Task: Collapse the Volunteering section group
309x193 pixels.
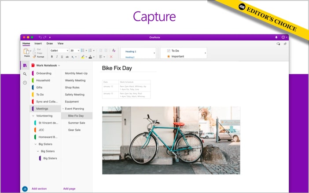Action: [x=33, y=116]
